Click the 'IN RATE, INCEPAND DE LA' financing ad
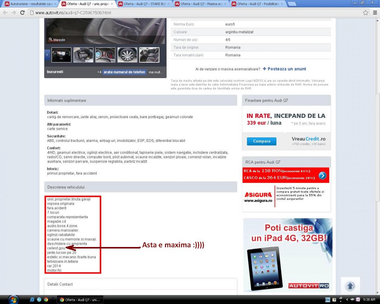 (286, 119)
